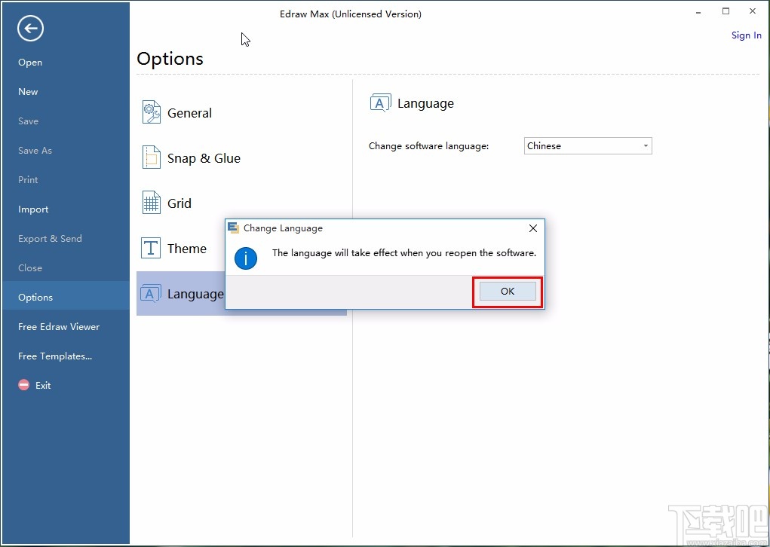
Task: Open Import in the sidebar
Action: [x=33, y=209]
